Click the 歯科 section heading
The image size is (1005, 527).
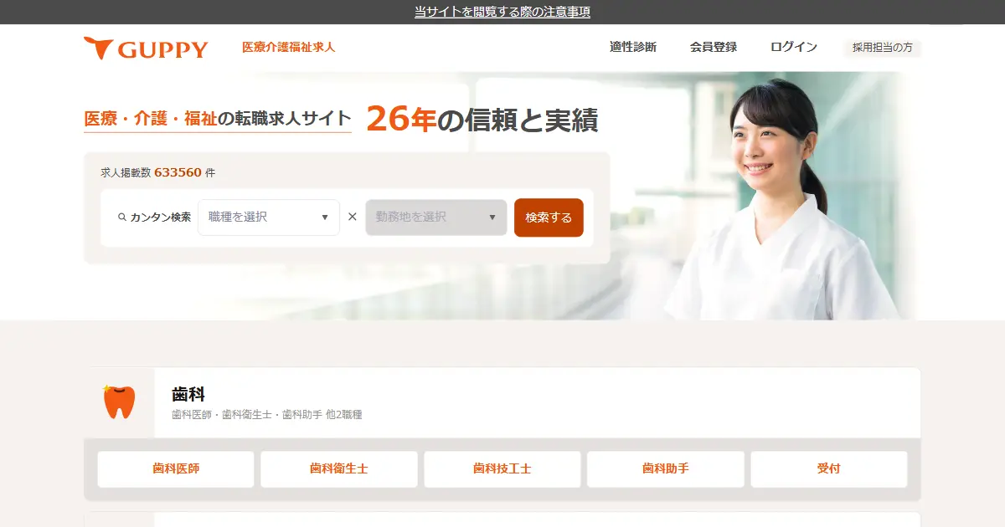point(188,394)
